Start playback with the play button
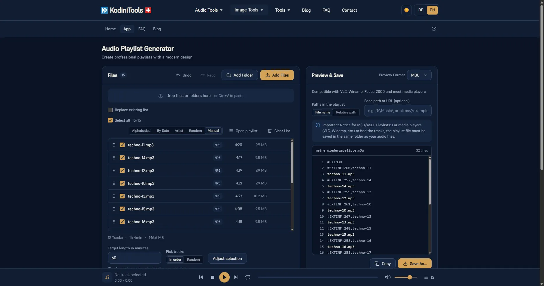Image resolution: width=544 pixels, height=286 pixels. (224, 277)
